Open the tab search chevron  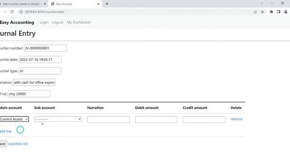(x=262, y=3)
